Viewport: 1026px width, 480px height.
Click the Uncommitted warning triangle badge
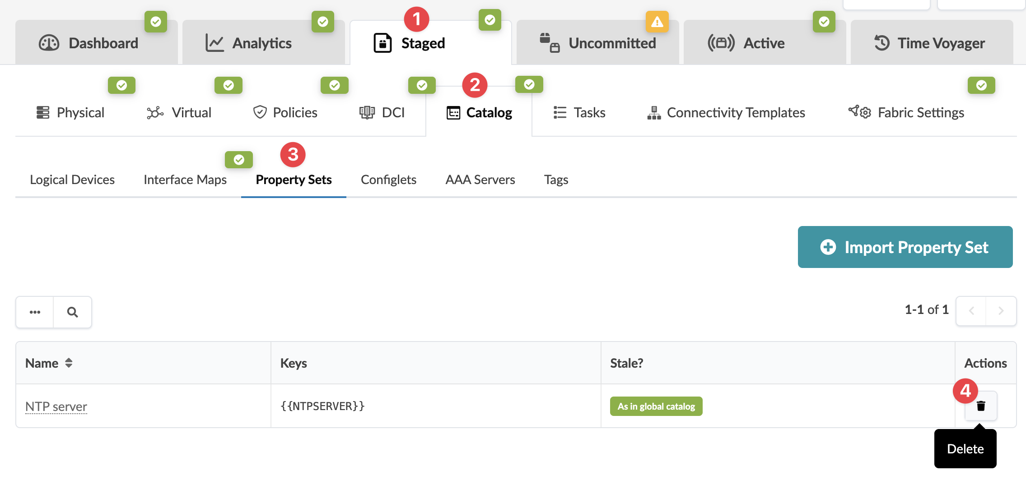pyautogui.click(x=657, y=22)
